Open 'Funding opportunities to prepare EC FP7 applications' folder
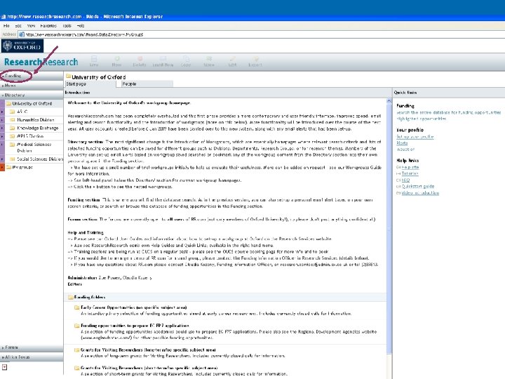This screenshot has width=505, height=379. [x=135, y=326]
